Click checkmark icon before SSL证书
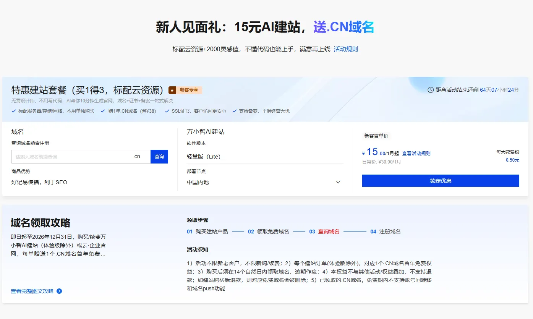The image size is (533, 319). [167, 111]
